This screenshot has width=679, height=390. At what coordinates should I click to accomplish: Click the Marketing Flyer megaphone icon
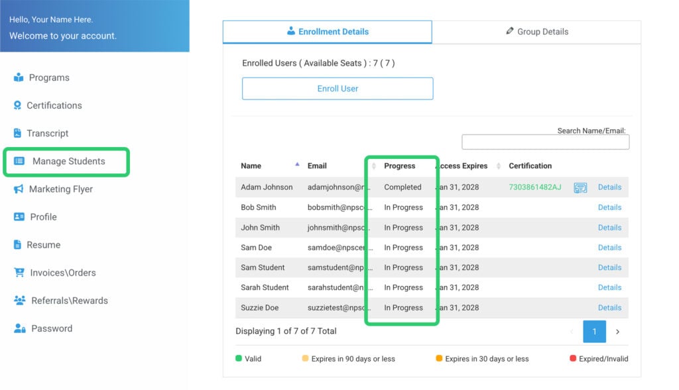(x=19, y=189)
